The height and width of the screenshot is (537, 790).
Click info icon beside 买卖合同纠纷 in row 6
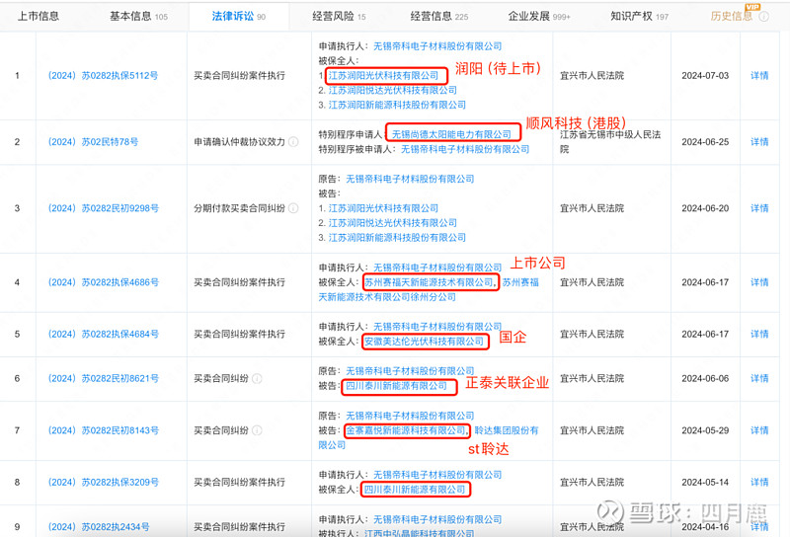(257, 378)
